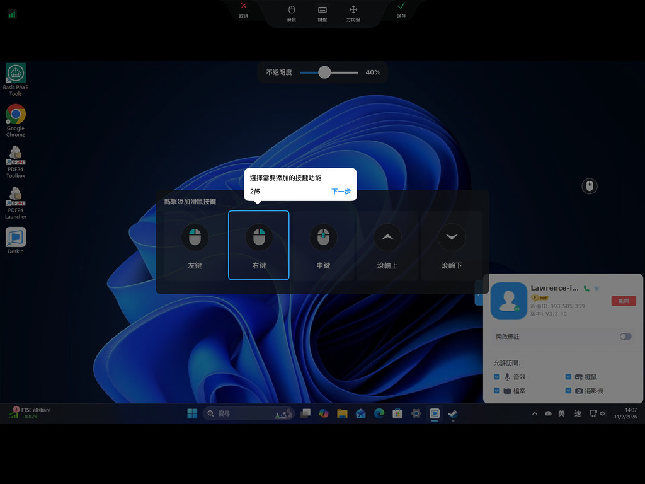Open the Deskin icon in the taskbar

[x=435, y=413]
